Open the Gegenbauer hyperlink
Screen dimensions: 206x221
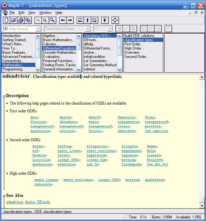(131, 151)
